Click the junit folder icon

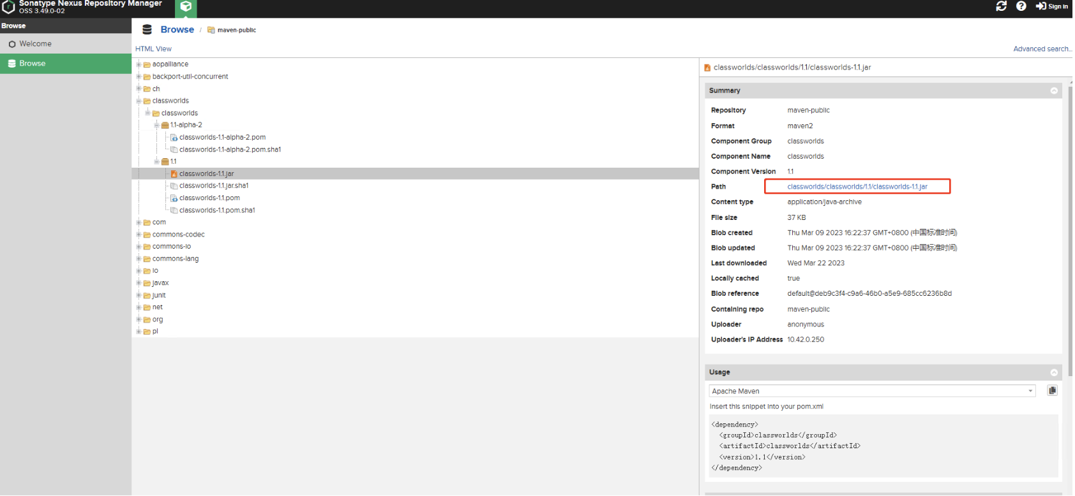click(147, 295)
